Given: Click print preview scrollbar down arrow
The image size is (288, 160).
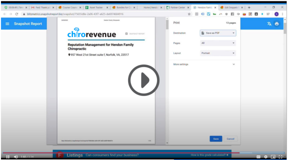Looking at the screenshot, I should (x=167, y=143).
